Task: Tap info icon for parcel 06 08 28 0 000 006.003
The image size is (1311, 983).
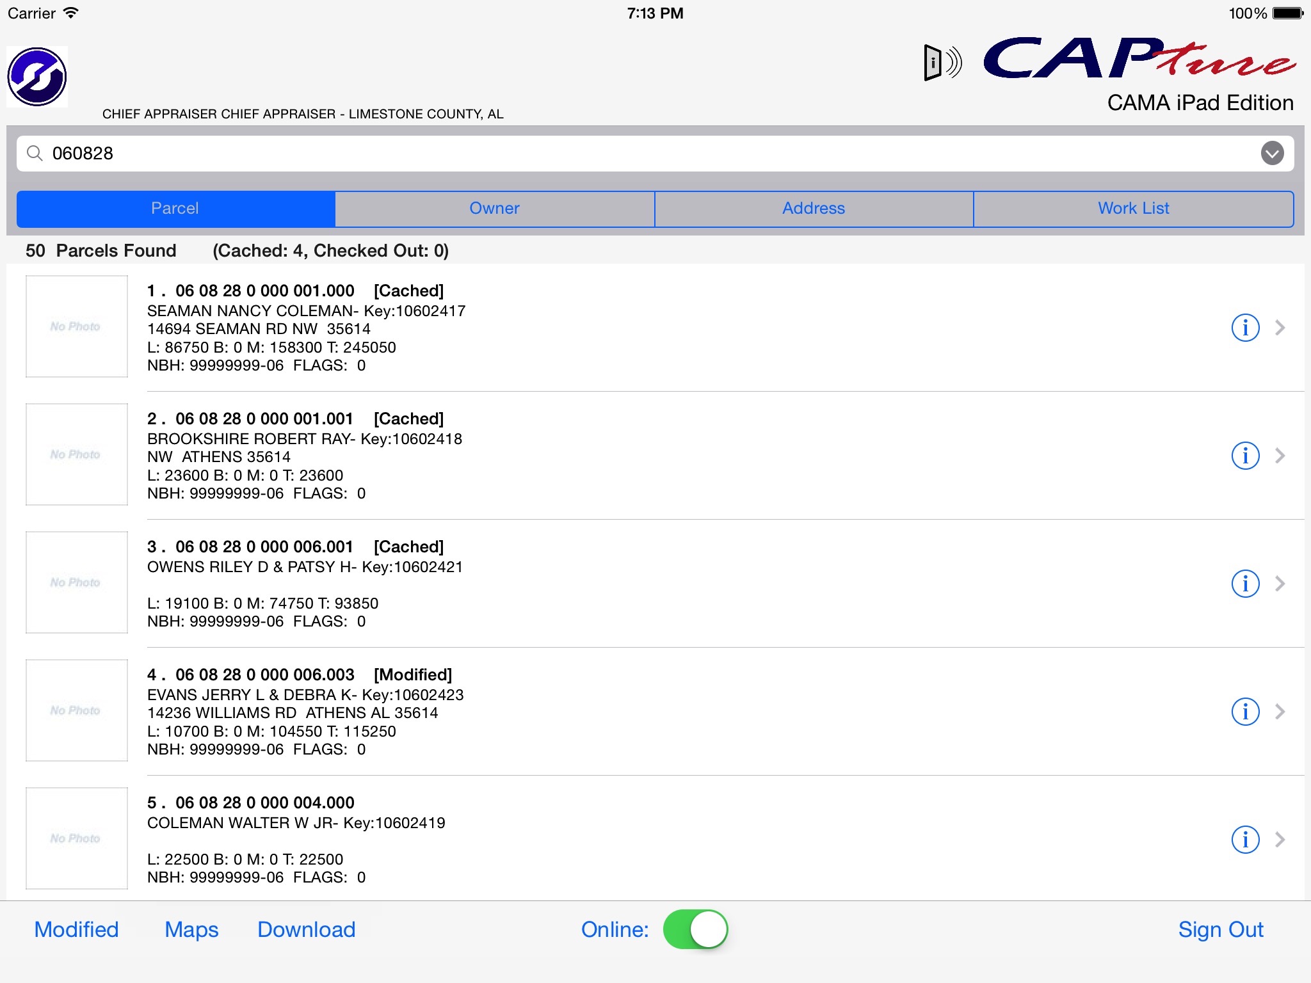Action: [1247, 712]
